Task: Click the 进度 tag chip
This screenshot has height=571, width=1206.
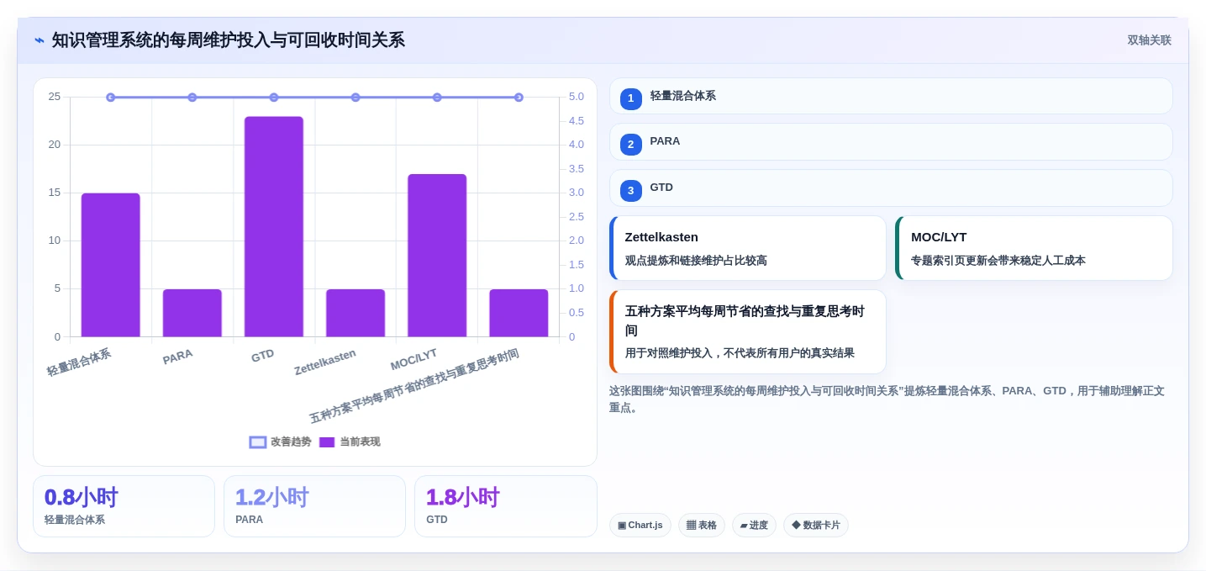Action: (x=754, y=526)
